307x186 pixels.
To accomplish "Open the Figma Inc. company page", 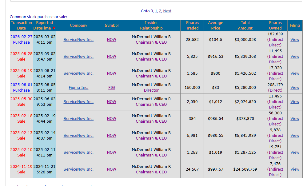I will [x=78, y=87].
